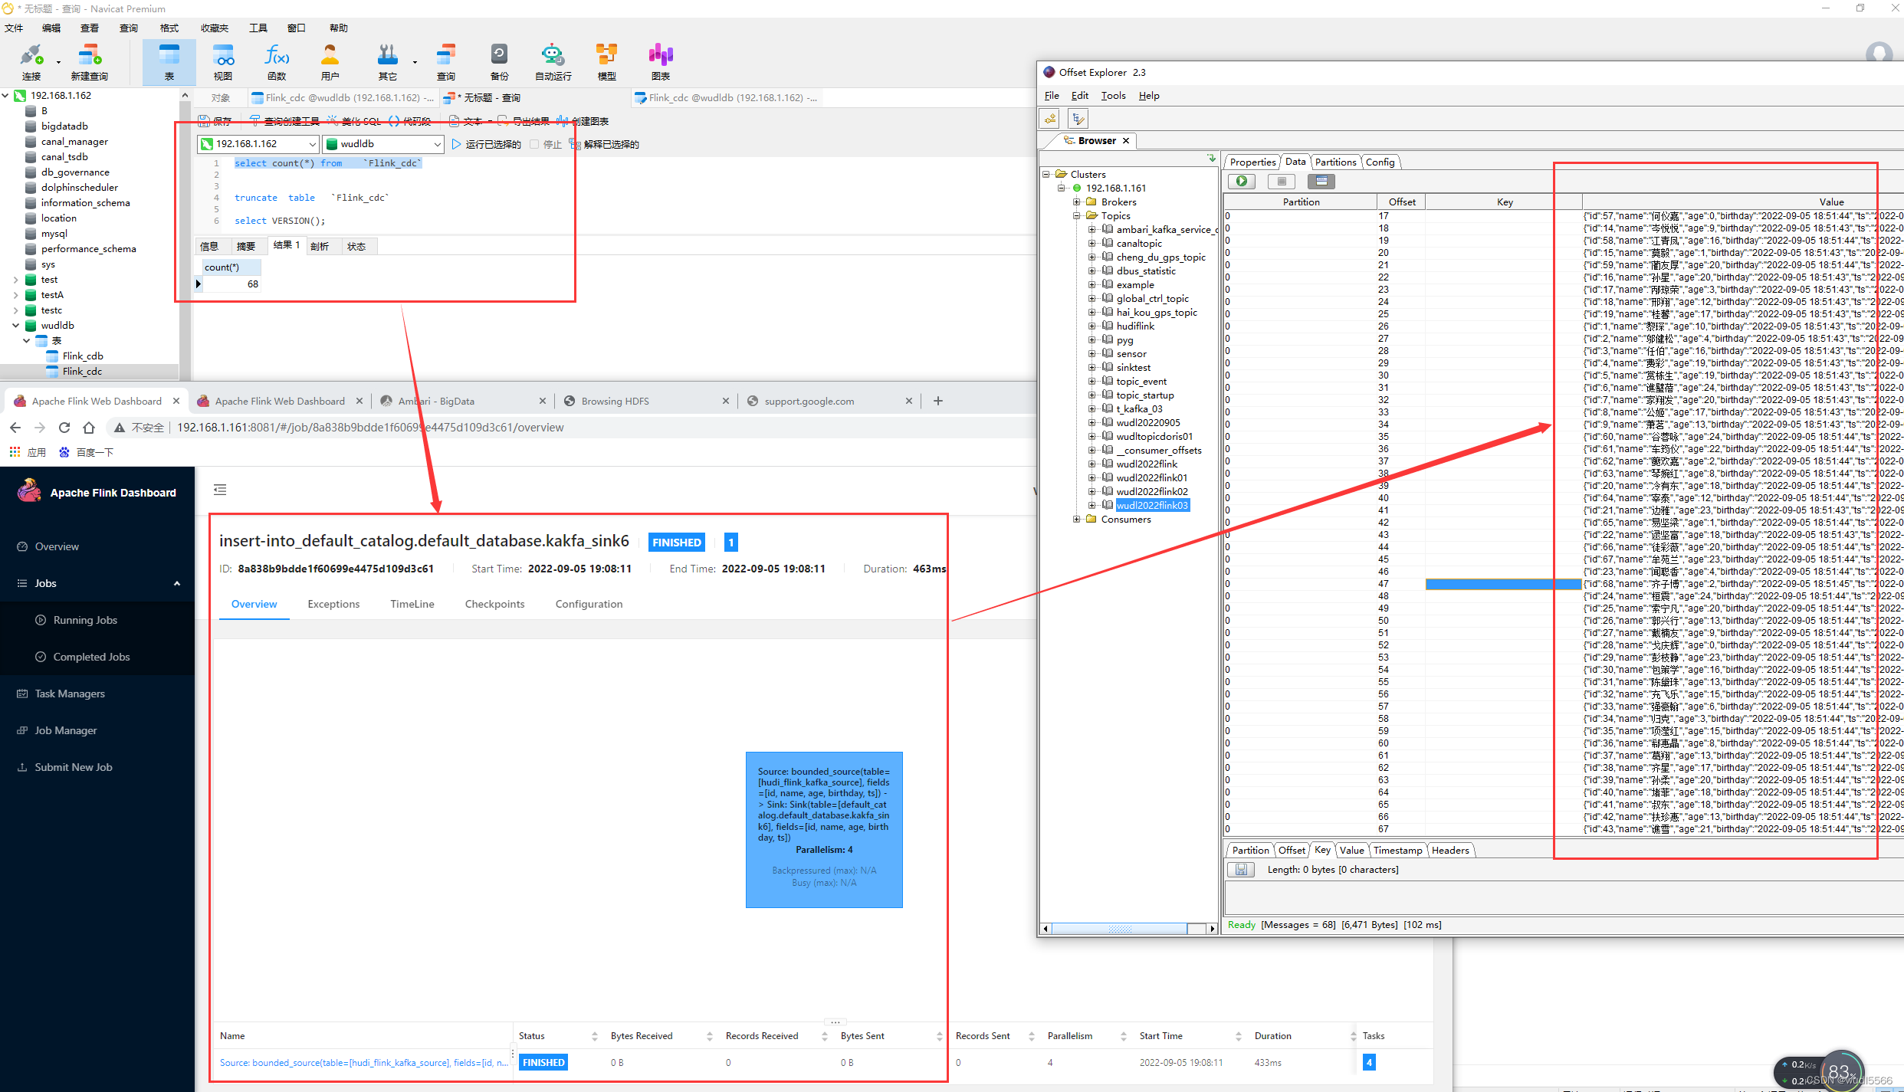
Task: Expand the testA database node
Action: coord(15,295)
